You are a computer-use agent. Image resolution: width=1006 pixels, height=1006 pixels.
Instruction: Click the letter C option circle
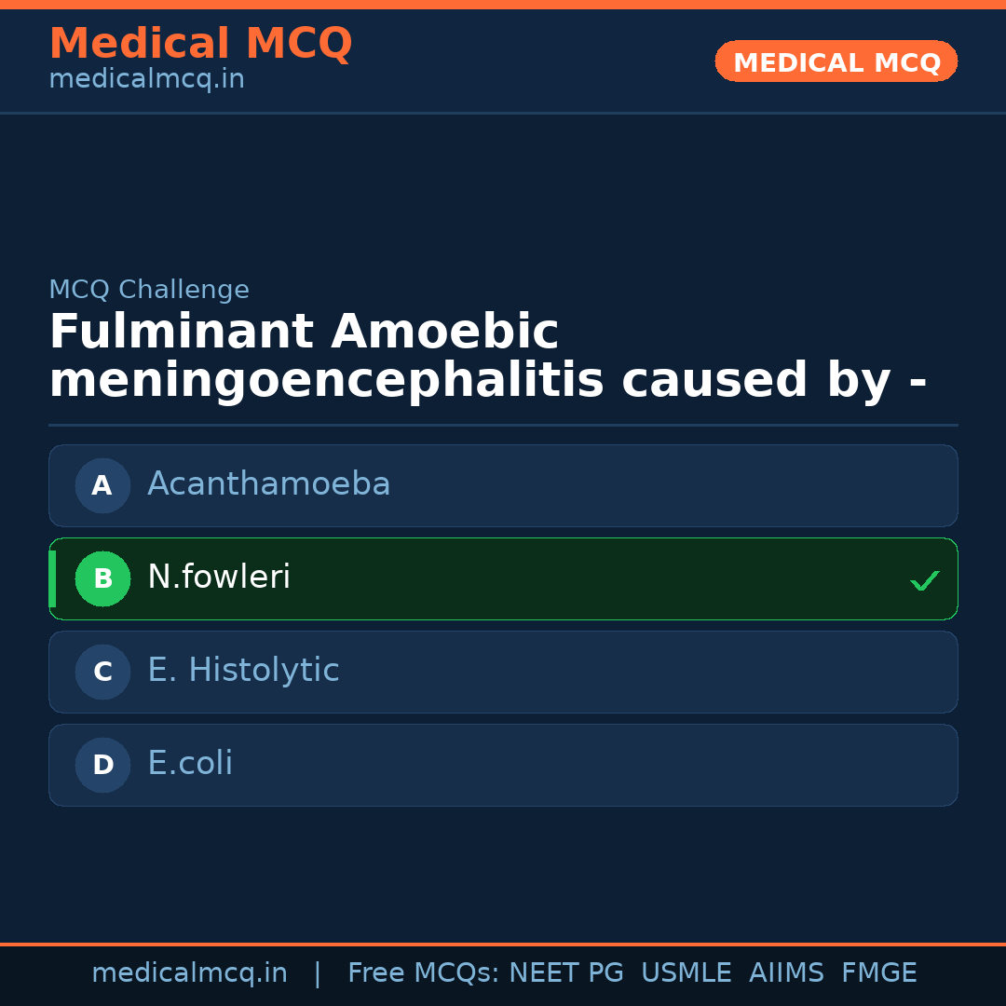click(x=102, y=672)
